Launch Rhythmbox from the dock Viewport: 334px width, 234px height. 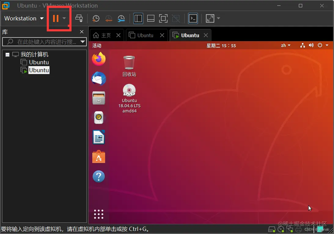click(x=99, y=118)
